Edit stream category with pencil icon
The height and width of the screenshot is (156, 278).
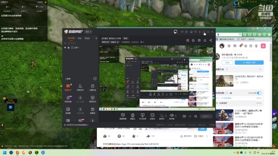click(x=118, y=42)
